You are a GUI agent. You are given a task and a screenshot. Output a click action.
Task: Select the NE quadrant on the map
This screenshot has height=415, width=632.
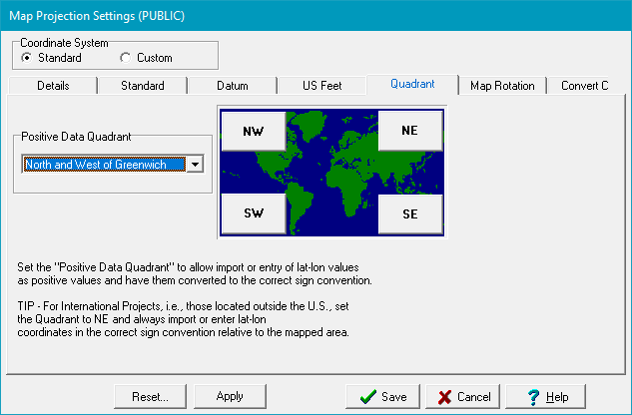coord(410,131)
